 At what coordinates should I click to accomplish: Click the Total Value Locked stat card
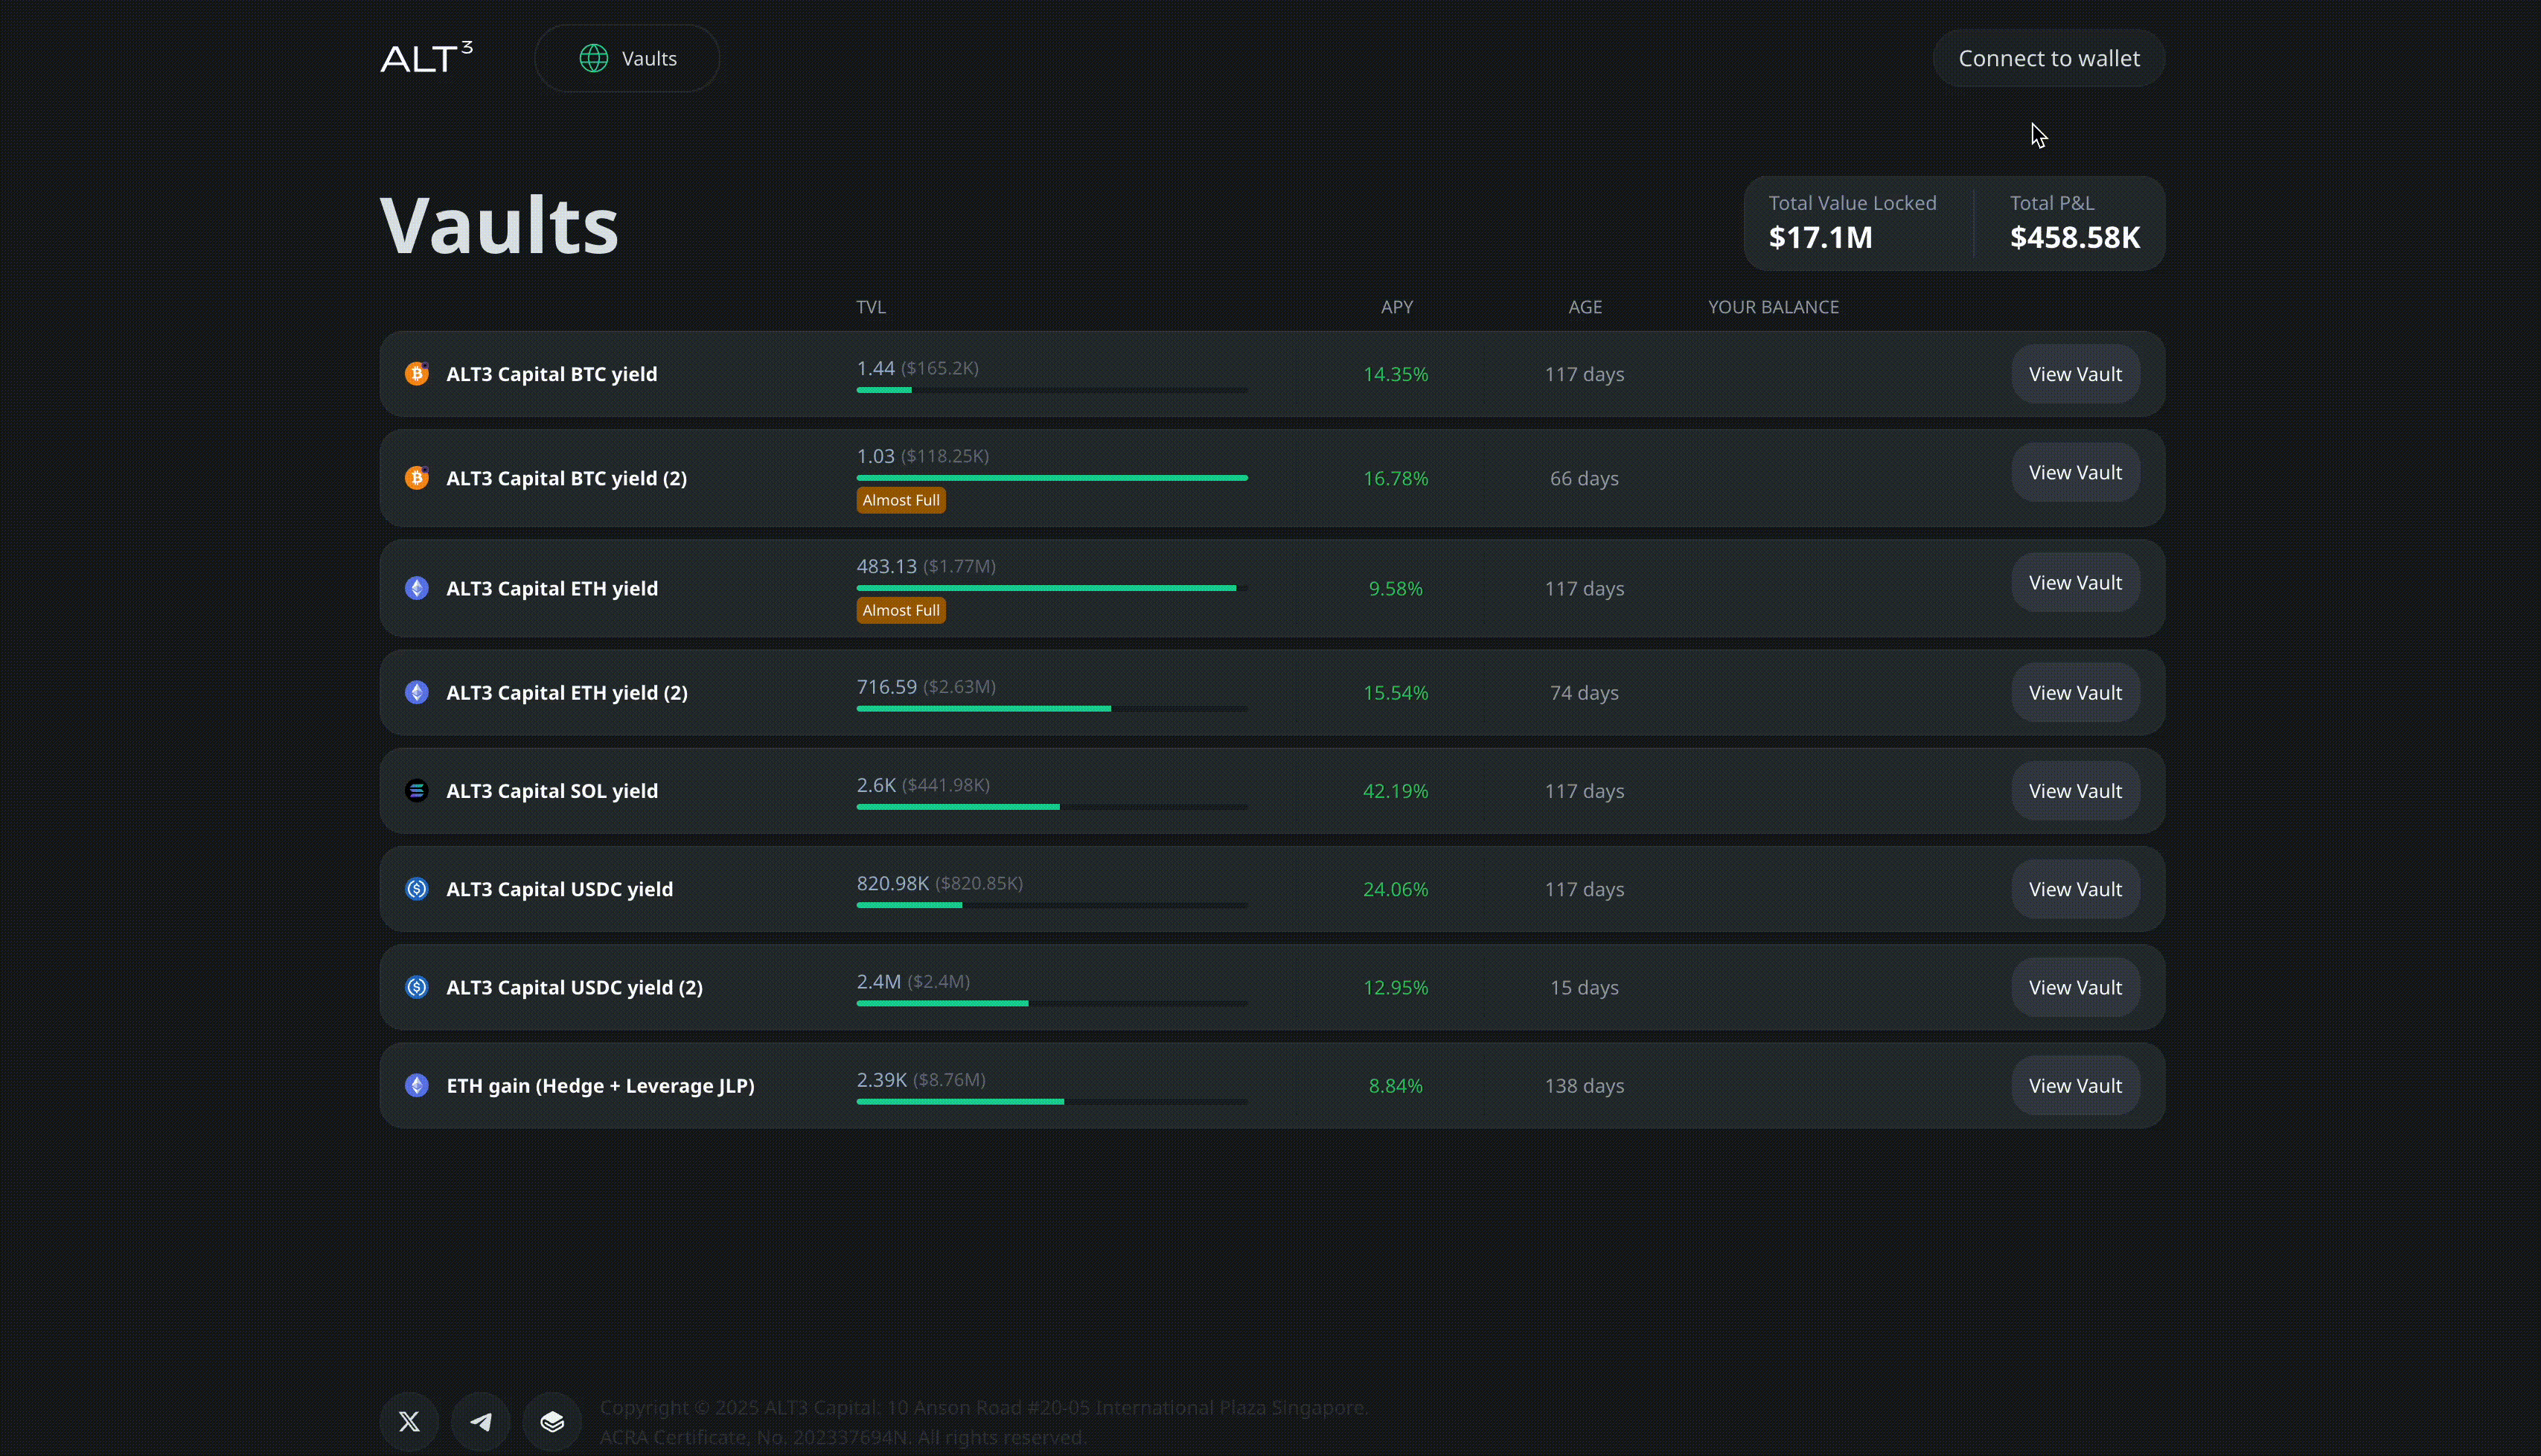tap(1853, 222)
